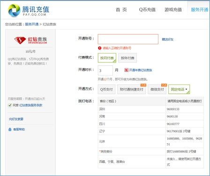Choose 微信支付 payment method
The image size is (210, 176).
[157, 89]
